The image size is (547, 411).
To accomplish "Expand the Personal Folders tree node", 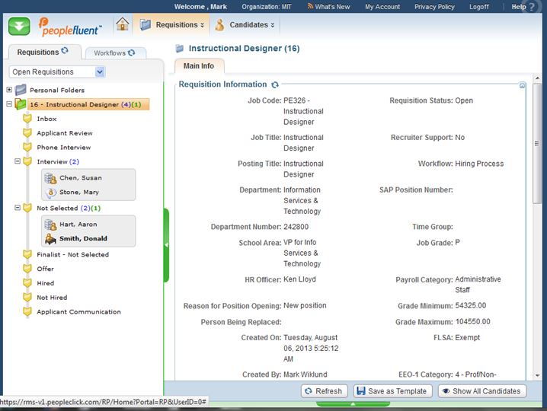I will pyautogui.click(x=8, y=90).
